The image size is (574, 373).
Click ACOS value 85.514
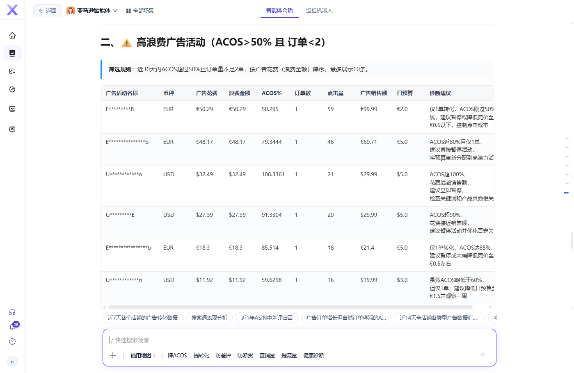pos(270,248)
